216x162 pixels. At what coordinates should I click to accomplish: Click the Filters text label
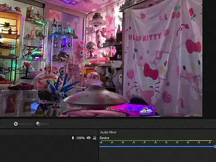[45, 124]
